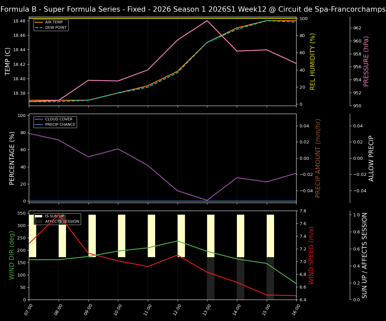Click the chart title mentioning Spa-Francorchamps
The image size is (386, 321).
(x=193, y=9)
